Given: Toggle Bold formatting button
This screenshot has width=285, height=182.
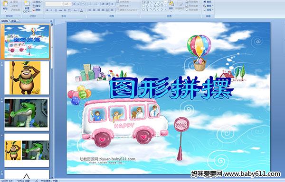Looking at the screenshot, I should [x=47, y=10].
